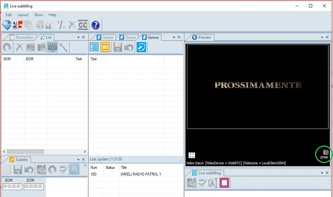
Task: Click the fullscreen expand icon in Preview
Action: (x=191, y=155)
